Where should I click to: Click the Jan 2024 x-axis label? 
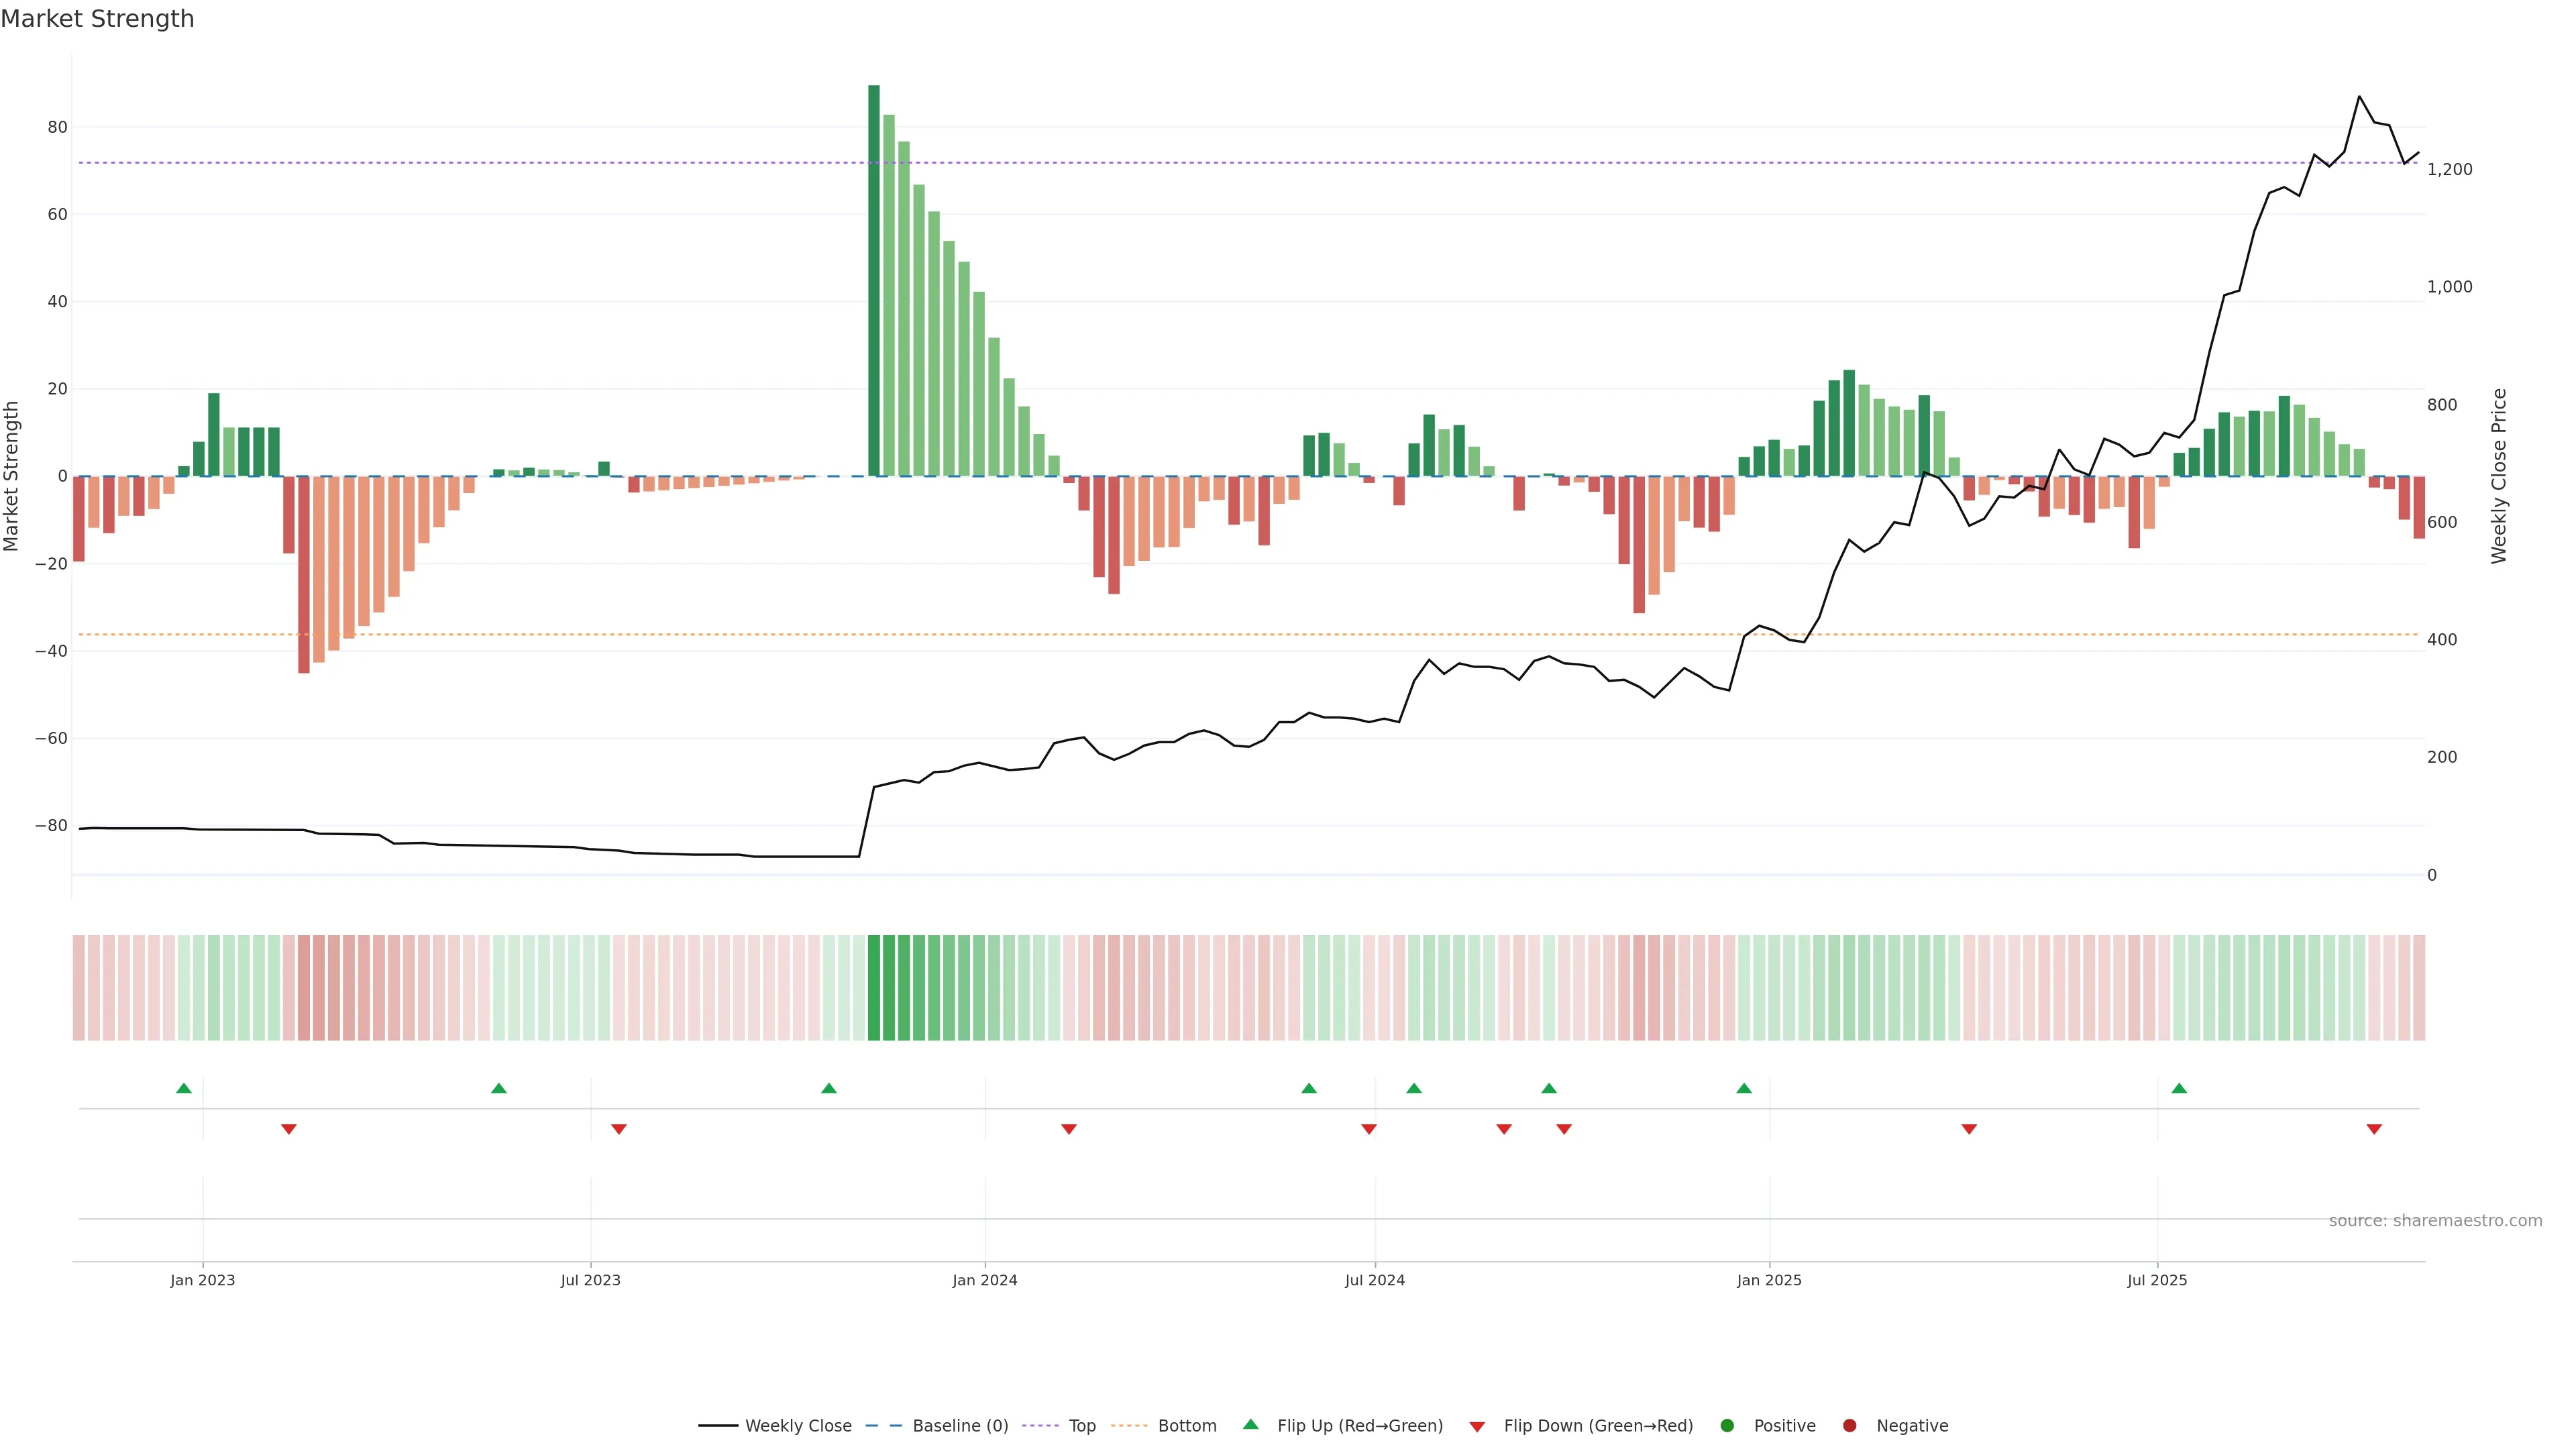point(984,1280)
